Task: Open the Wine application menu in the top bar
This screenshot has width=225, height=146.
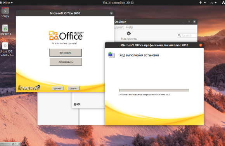Action: pos(7,3)
